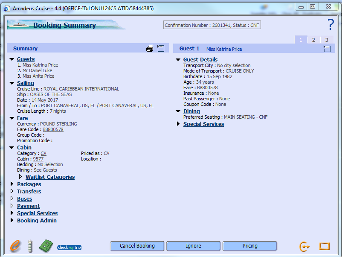Open the blue question mark help icon
Screen dimensions: 342x257
pyautogui.click(x=330, y=24)
